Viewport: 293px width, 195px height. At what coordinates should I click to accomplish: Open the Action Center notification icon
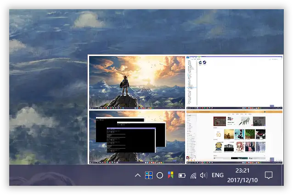(269, 175)
